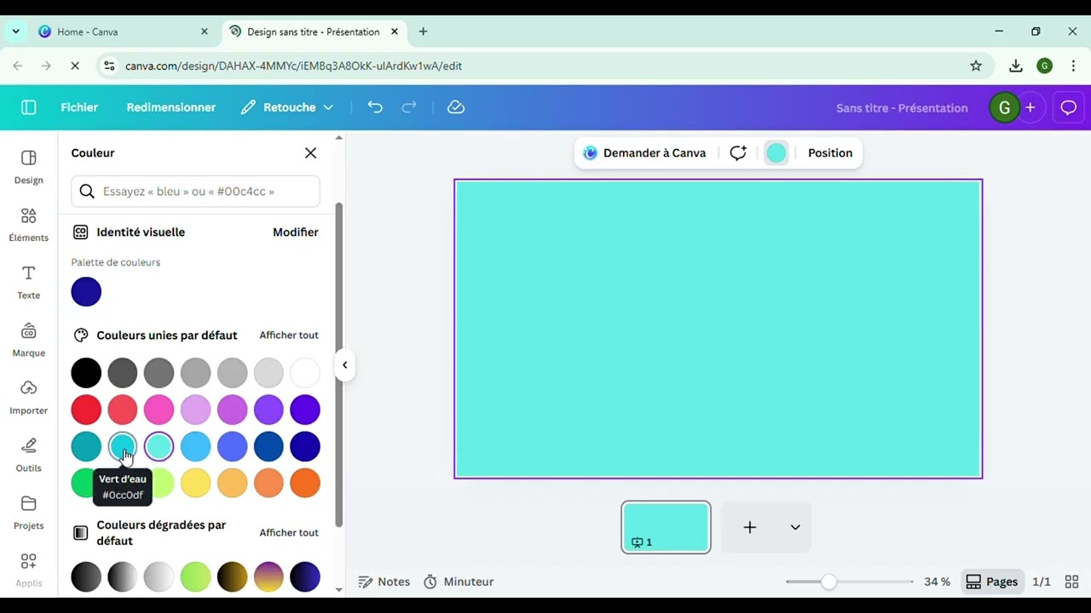Click the color panel scrollbar down arrow

339,589
